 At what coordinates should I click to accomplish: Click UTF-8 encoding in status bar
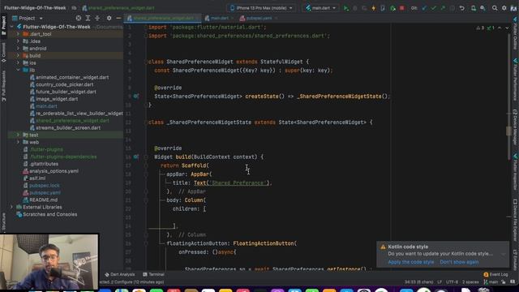pos(452,282)
